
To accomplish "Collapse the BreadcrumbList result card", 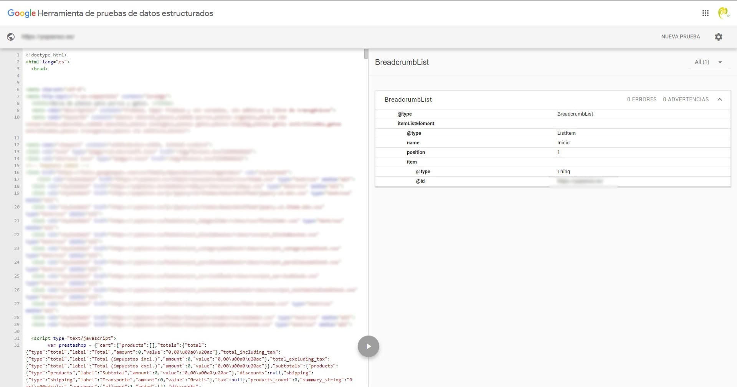I will [720, 99].
